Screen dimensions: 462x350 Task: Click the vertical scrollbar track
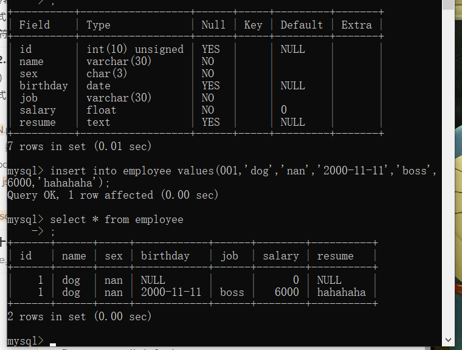pyautogui.click(x=448, y=173)
